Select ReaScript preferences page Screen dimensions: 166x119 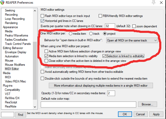pos(11,102)
